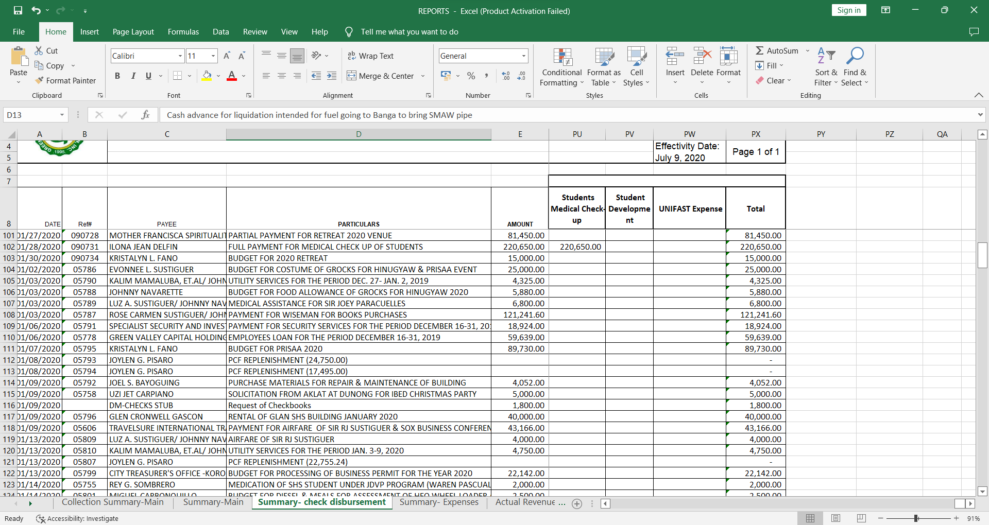Click the Cut scissors icon

39,50
